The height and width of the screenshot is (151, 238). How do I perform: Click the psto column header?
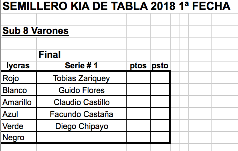(x=160, y=66)
